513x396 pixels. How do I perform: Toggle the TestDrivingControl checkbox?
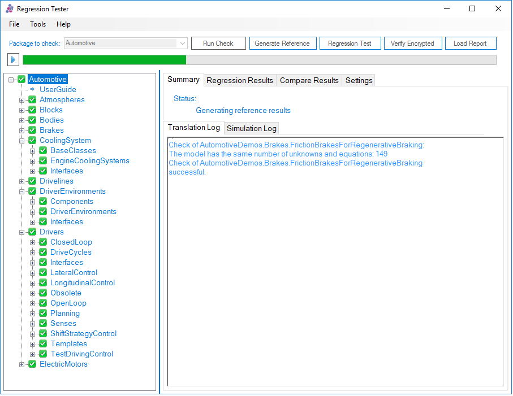[43, 354]
